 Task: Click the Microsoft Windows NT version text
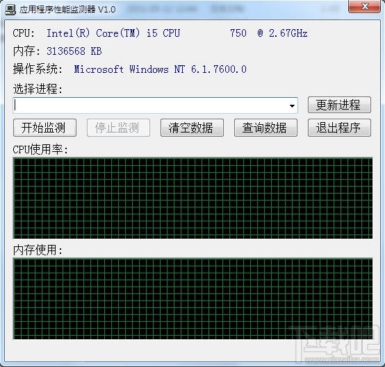coord(160,69)
